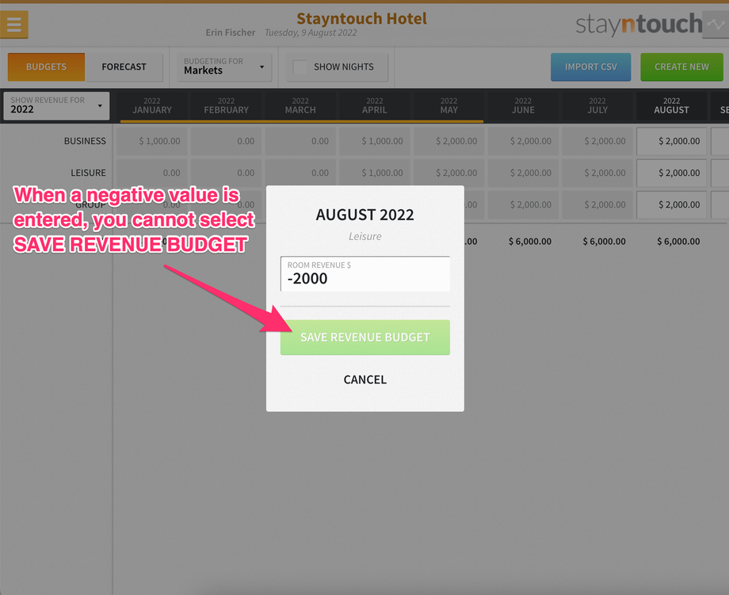The image size is (729, 595).
Task: Click the LEISURE row label
Action: (88, 173)
